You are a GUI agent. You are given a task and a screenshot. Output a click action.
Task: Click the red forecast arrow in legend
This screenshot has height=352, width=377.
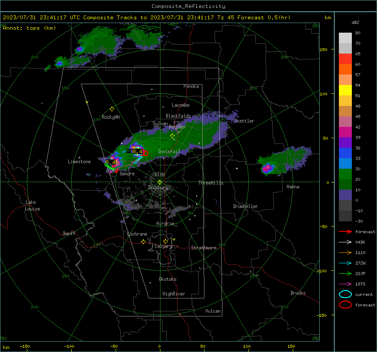345,231
